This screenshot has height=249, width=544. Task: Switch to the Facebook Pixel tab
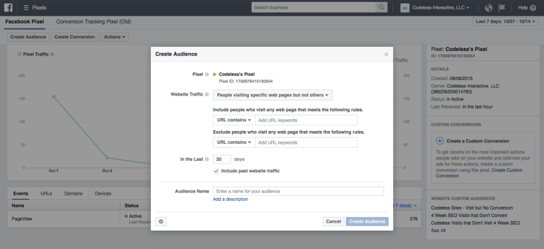24,22
